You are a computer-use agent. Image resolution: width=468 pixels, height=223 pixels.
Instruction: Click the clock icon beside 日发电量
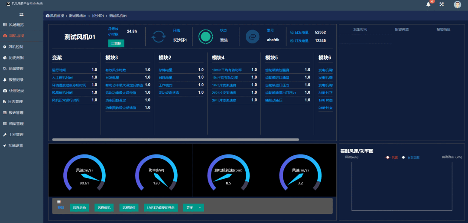coord(292,32)
